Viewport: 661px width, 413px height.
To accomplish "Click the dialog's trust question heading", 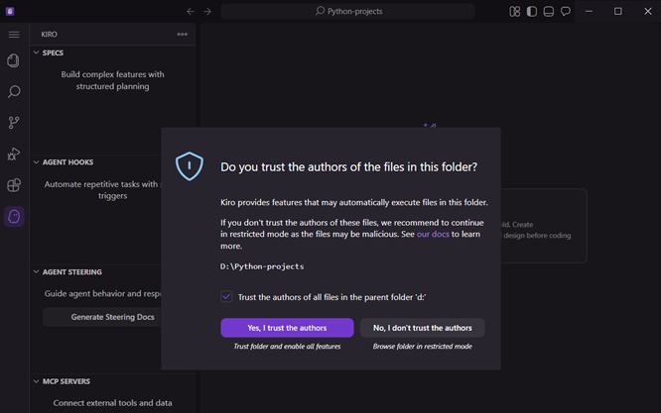I will click(x=348, y=167).
